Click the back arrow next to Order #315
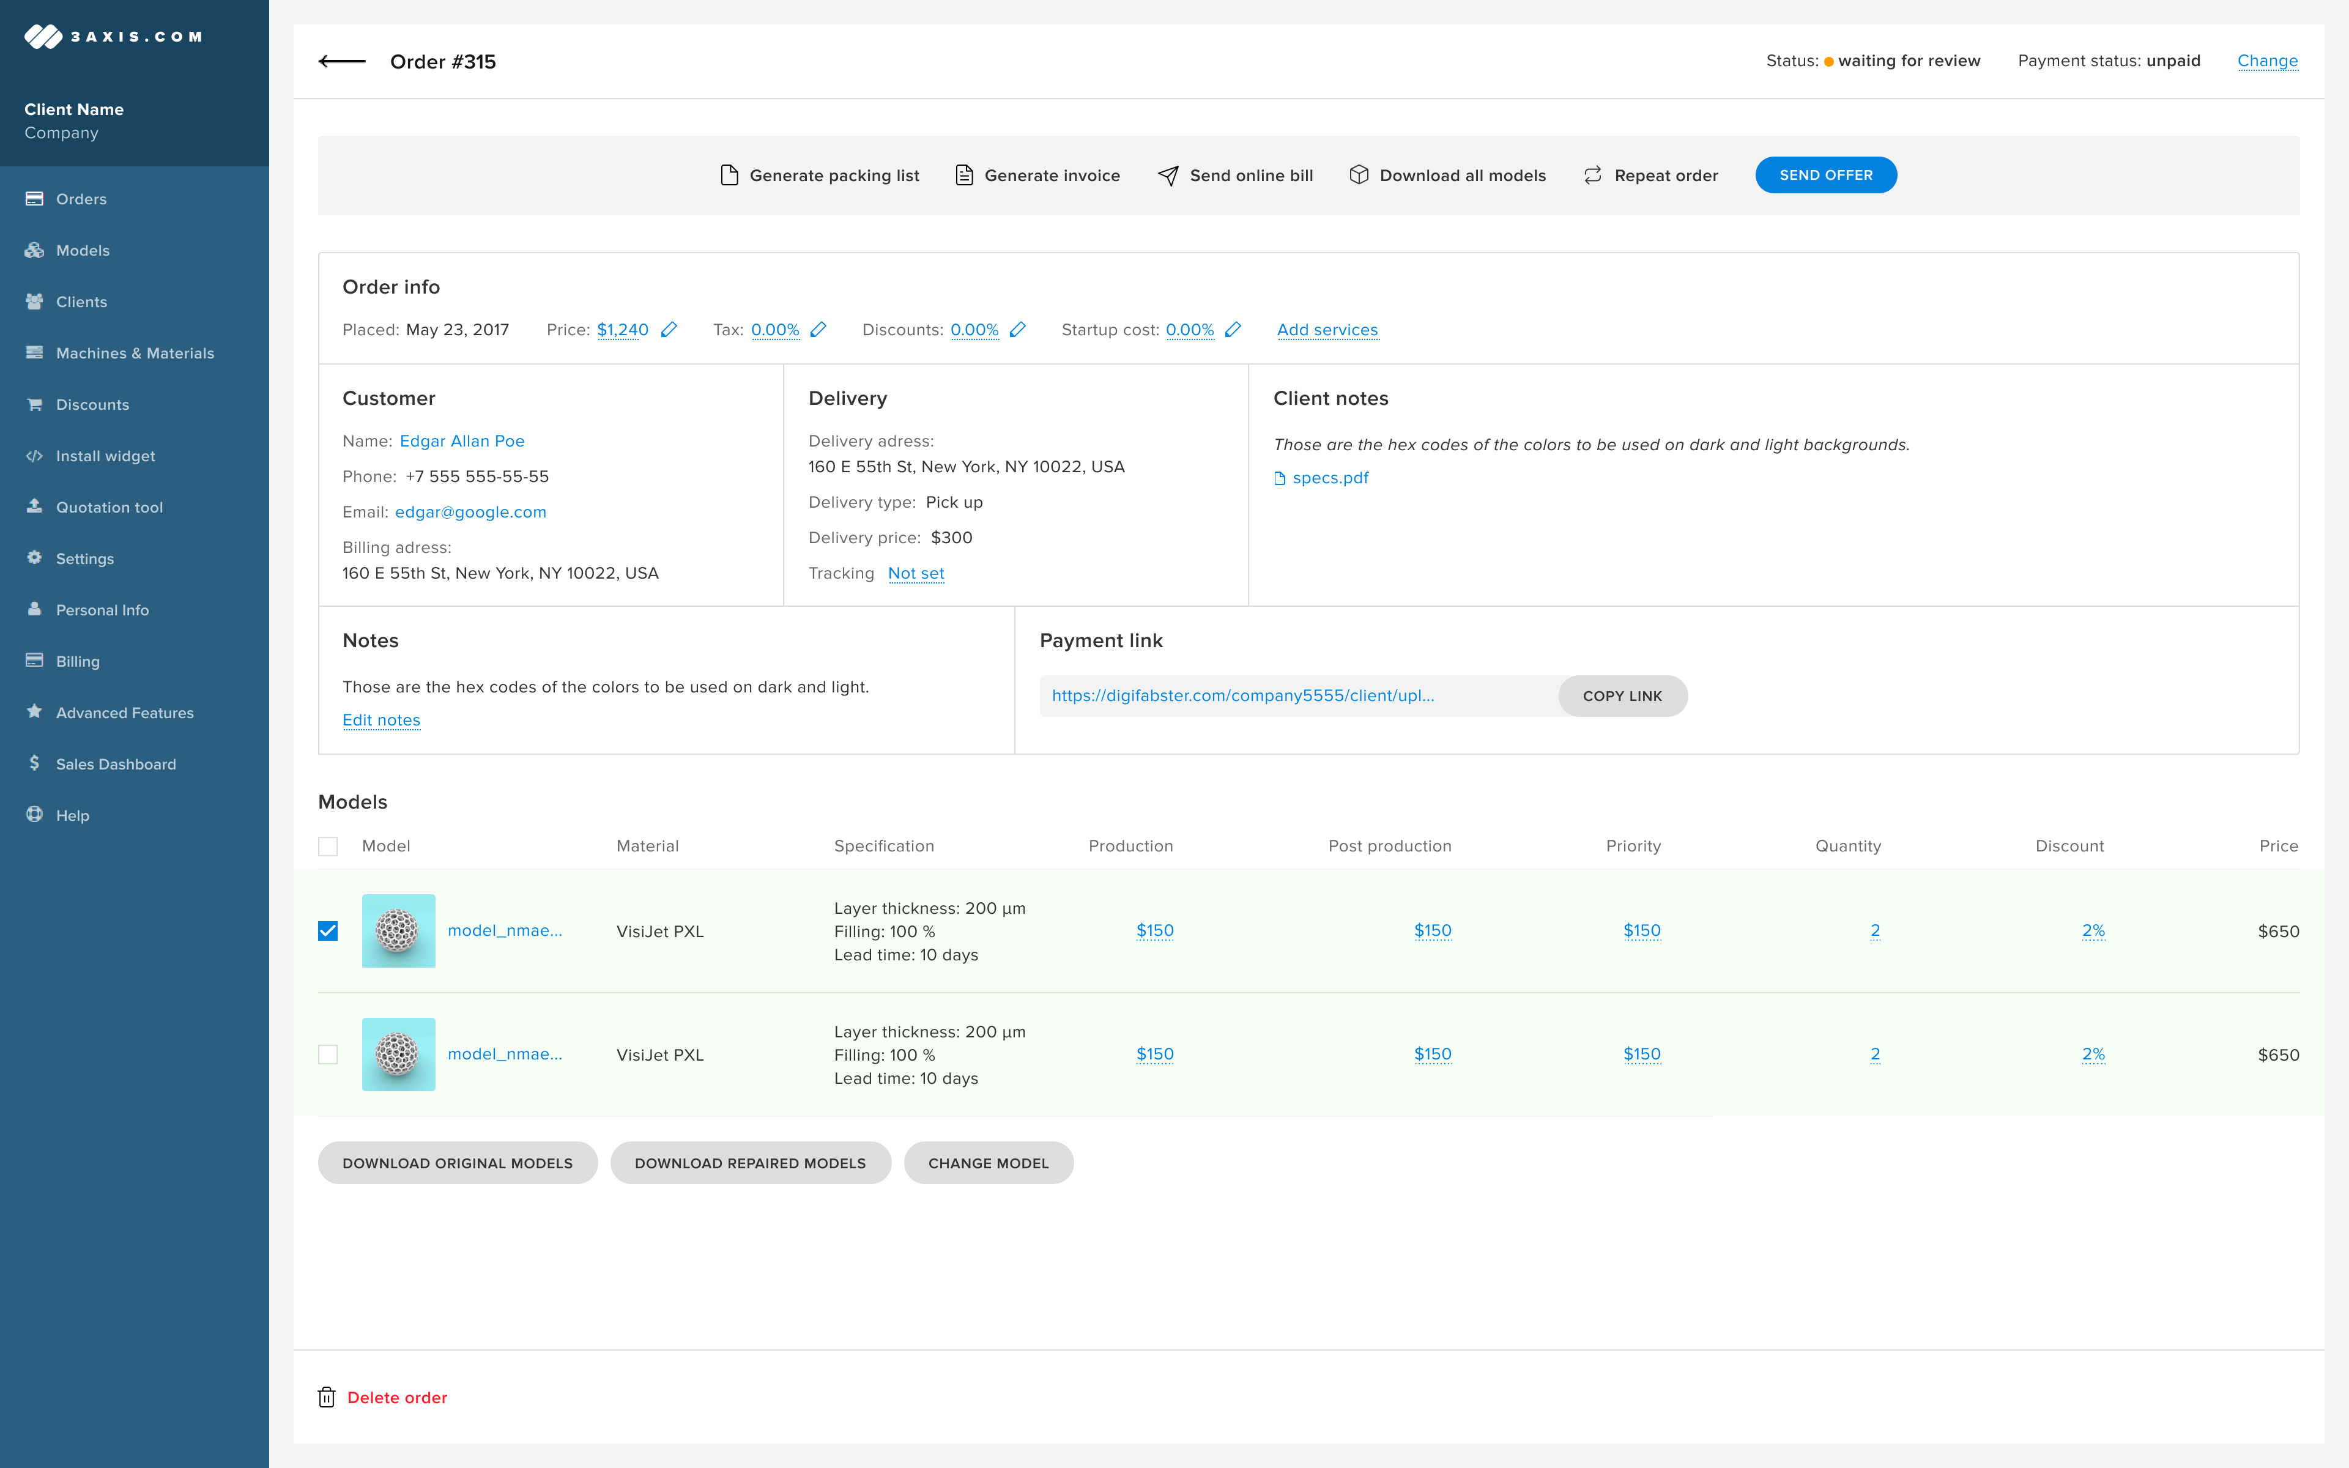2349x1468 pixels. (342, 61)
